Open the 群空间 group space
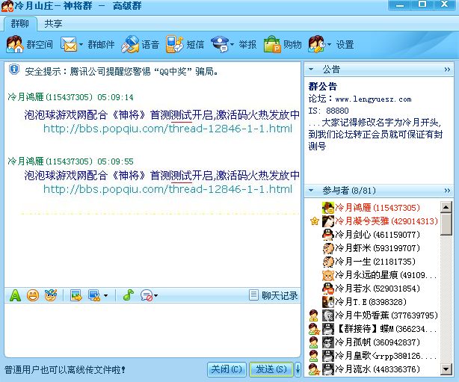 30,44
